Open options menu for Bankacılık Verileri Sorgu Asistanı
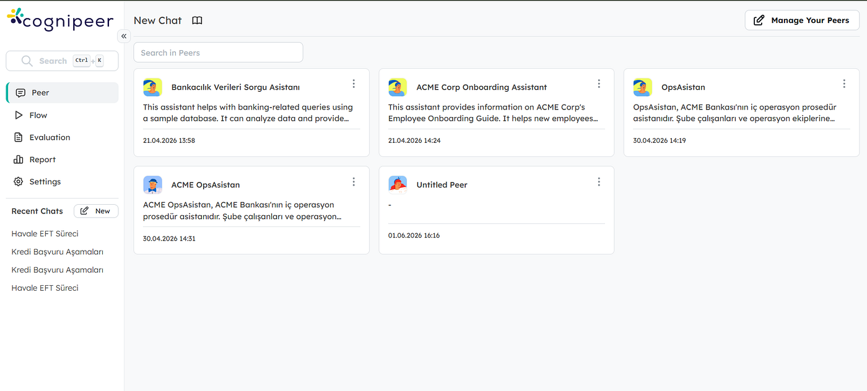The width and height of the screenshot is (867, 391). [x=354, y=84]
